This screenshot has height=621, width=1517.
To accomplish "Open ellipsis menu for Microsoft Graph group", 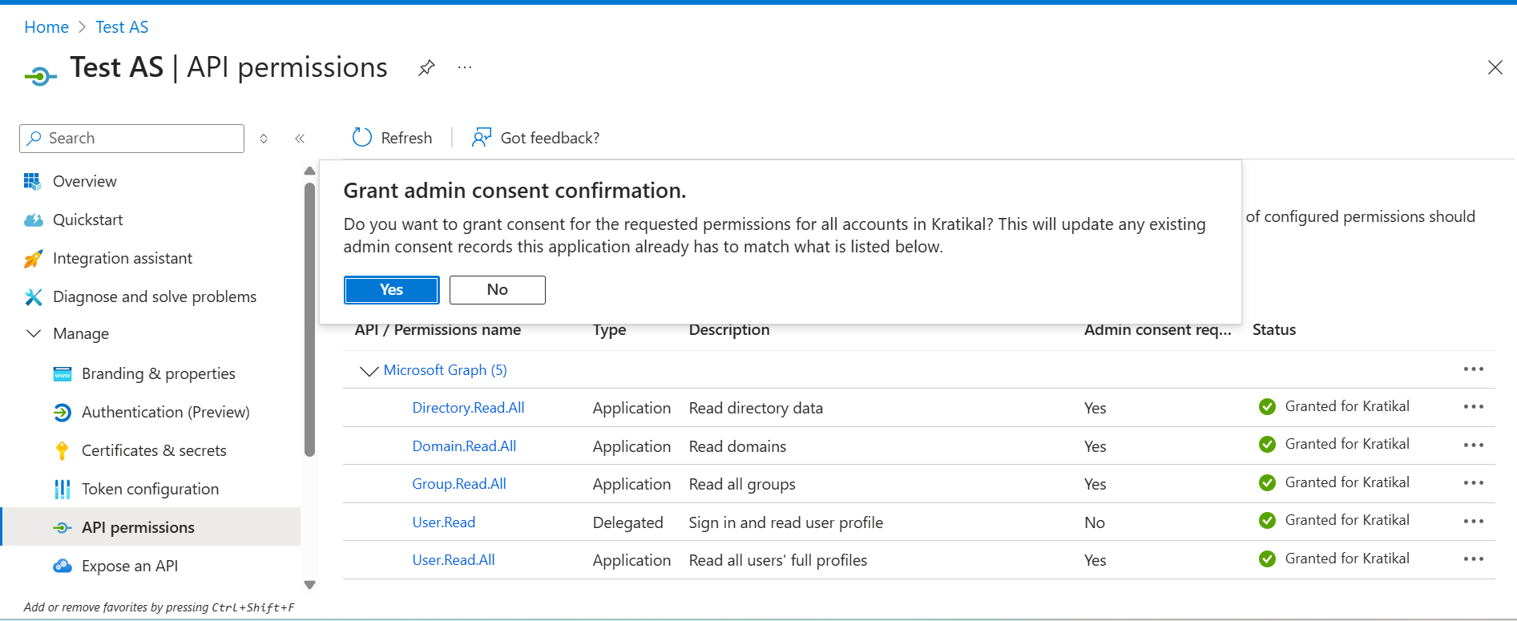I will tap(1473, 369).
